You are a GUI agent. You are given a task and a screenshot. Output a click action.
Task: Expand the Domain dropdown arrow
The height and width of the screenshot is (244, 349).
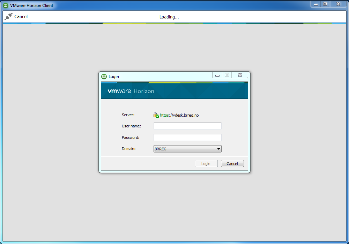pyautogui.click(x=218, y=149)
